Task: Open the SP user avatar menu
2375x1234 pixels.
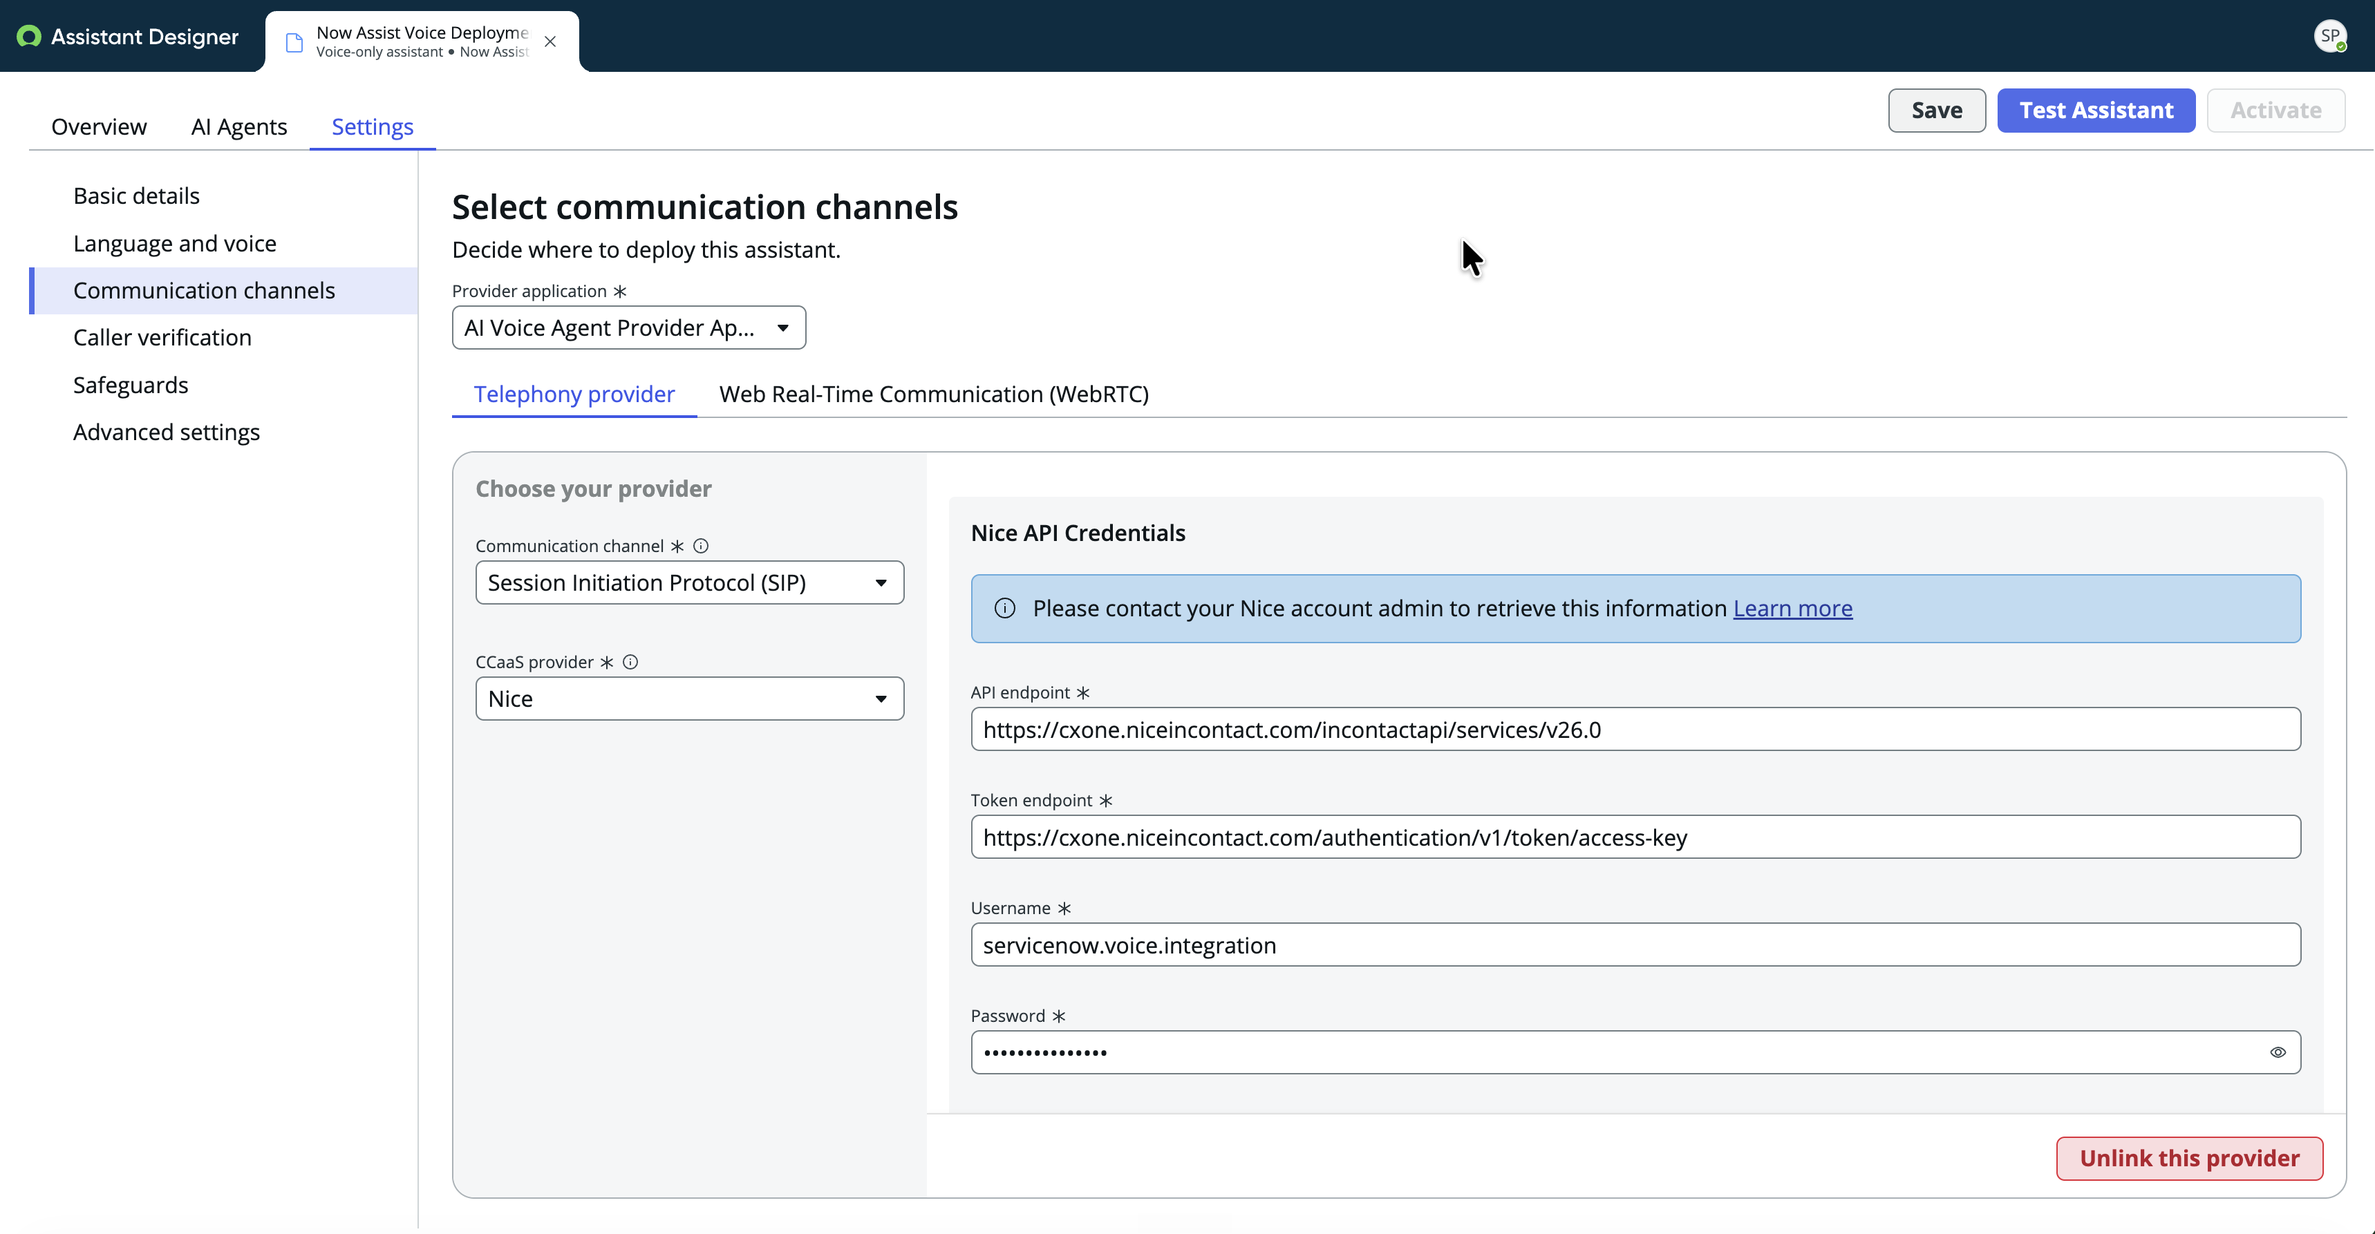Action: point(2330,36)
